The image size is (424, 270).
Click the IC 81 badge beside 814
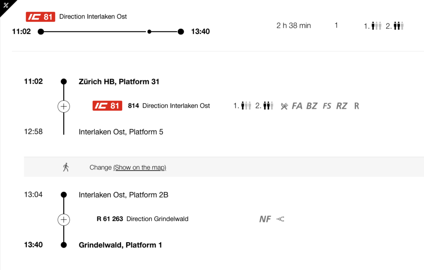coord(107,106)
